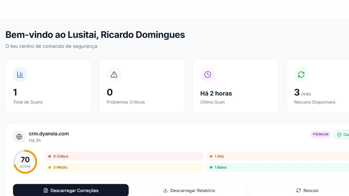This screenshot has height=196, width=349.
Task: Click the bar chart icon in Total de Scans card
Action: click(x=20, y=75)
